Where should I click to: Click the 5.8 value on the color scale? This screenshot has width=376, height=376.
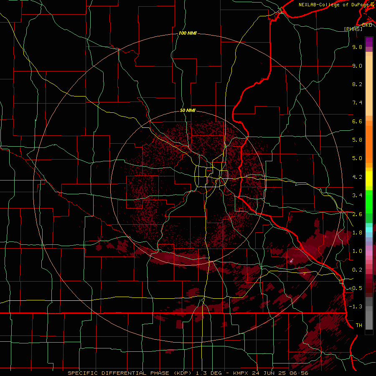click(x=357, y=140)
